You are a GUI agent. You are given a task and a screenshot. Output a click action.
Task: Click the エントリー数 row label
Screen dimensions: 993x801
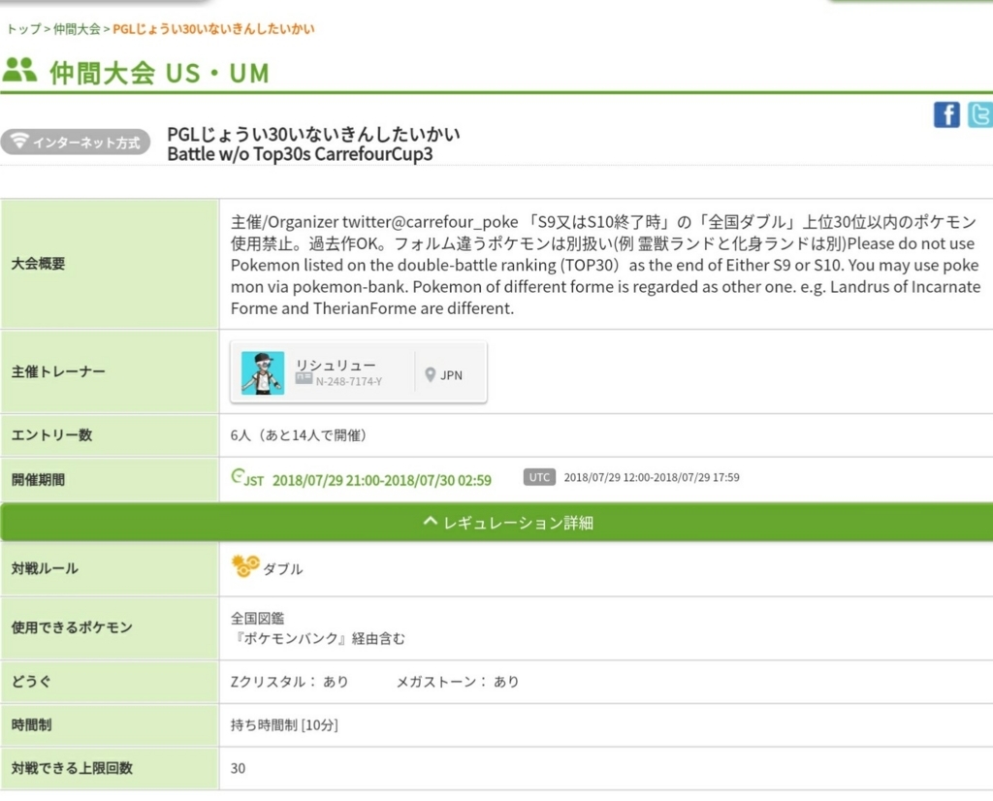tap(52, 435)
